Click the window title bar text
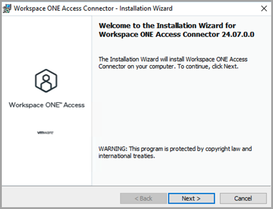This screenshot has height=209, width=273. (x=93, y=8)
